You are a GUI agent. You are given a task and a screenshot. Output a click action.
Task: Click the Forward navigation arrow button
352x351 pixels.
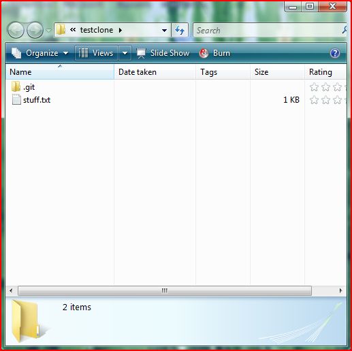35,30
